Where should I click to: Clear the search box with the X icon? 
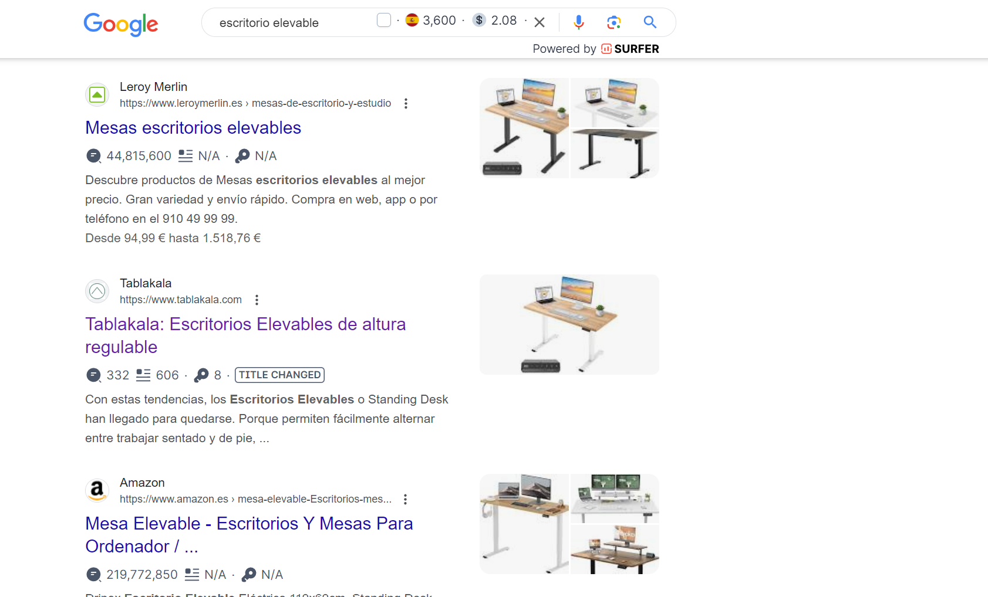pos(539,22)
